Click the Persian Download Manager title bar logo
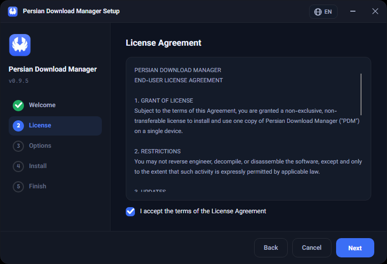The width and height of the screenshot is (387, 264). [x=13, y=11]
